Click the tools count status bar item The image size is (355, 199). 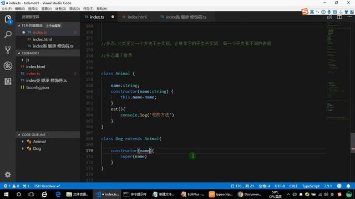26,186
